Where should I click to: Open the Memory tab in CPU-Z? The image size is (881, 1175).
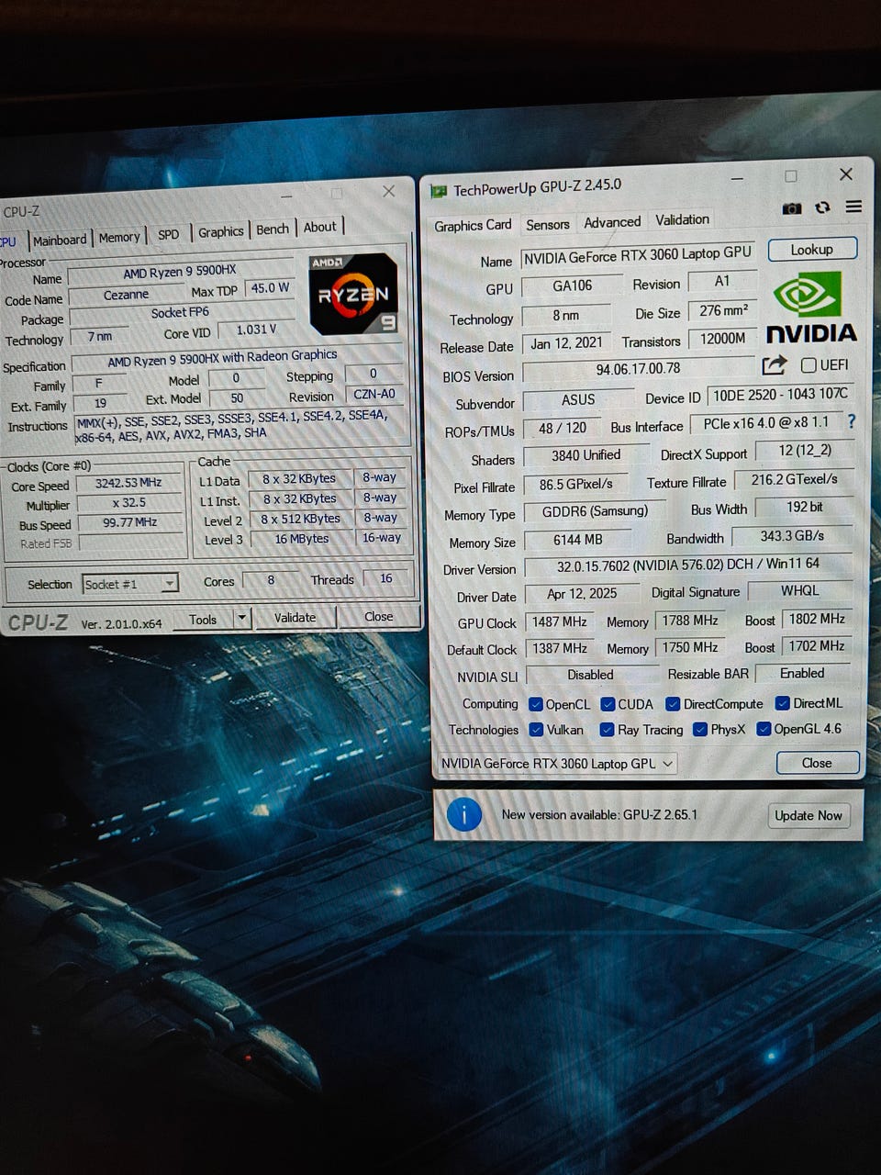tap(119, 238)
